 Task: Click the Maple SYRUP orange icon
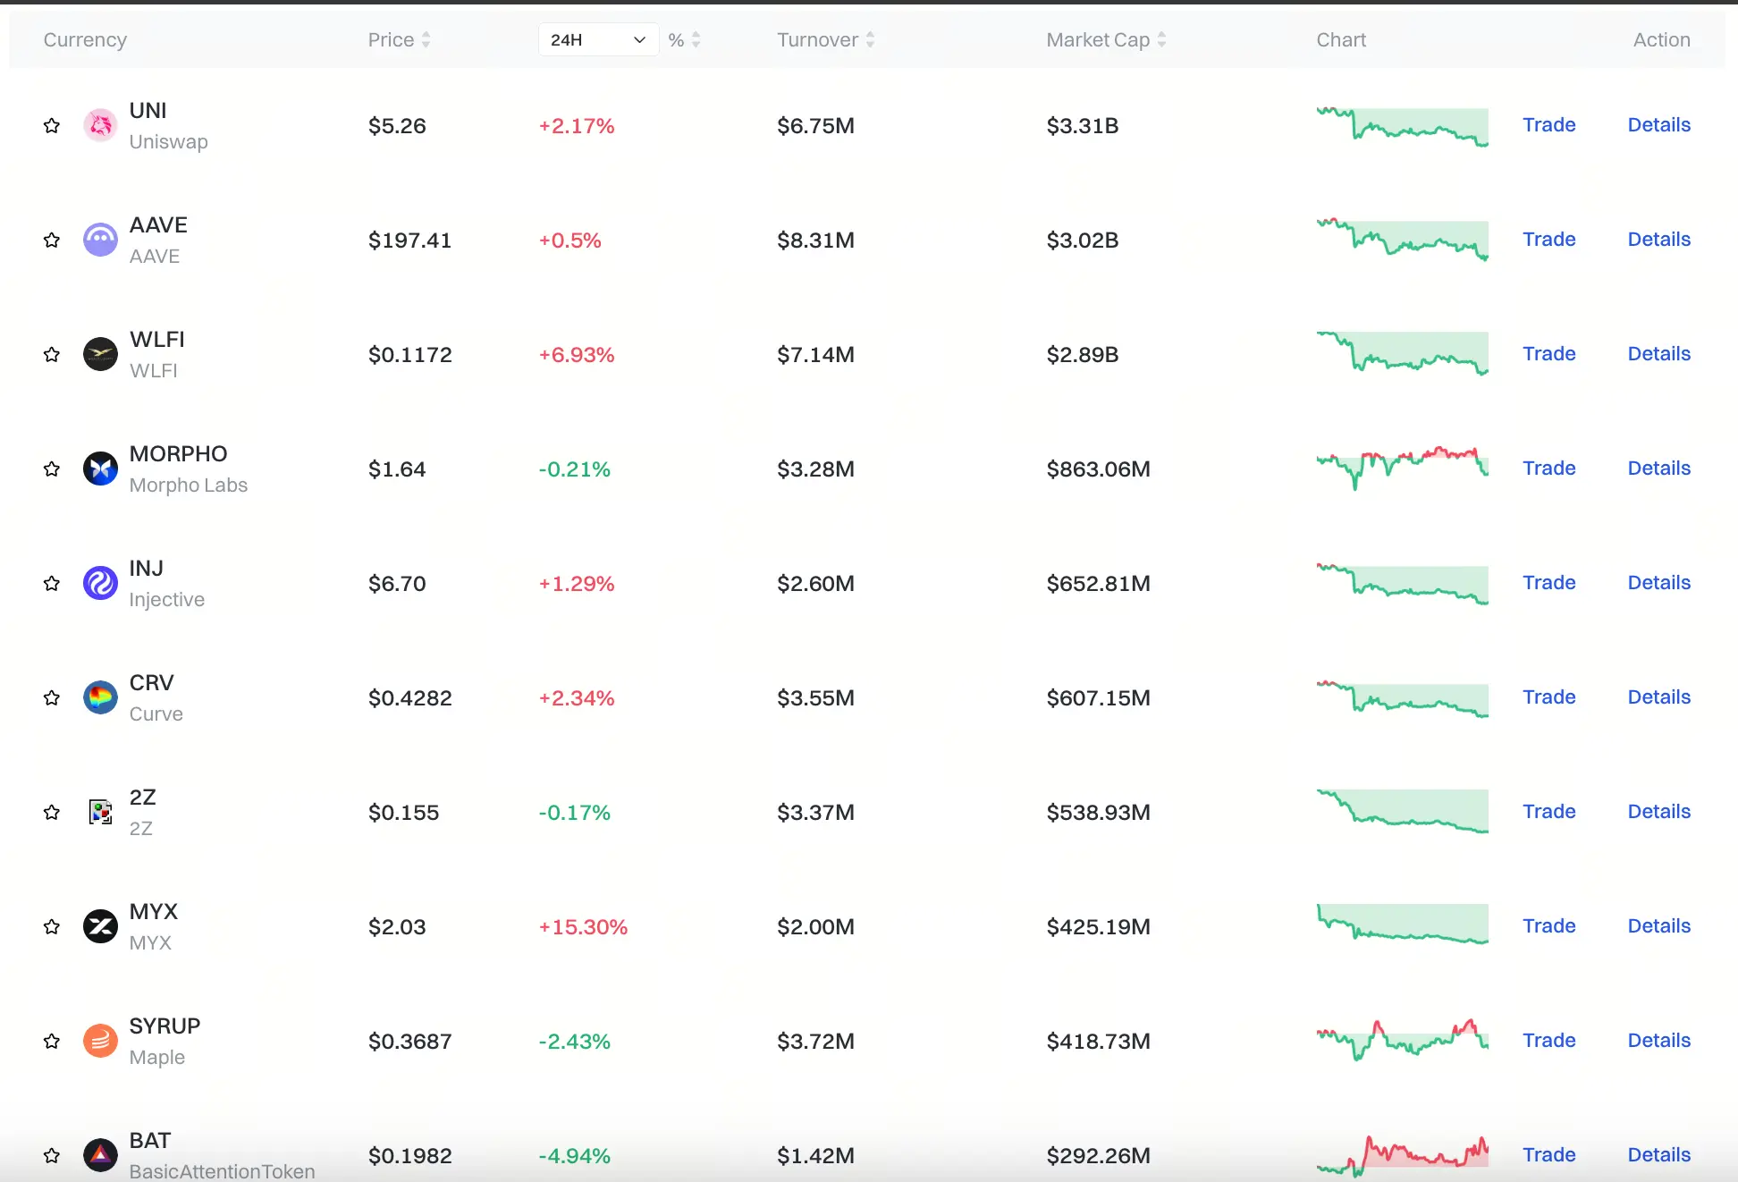point(100,1041)
